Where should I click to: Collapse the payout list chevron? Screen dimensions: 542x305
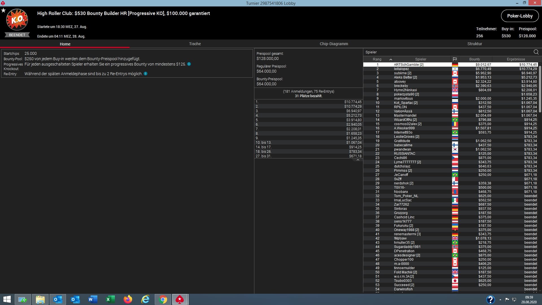click(x=358, y=160)
